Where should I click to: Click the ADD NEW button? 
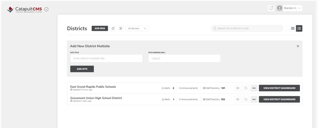(x=100, y=28)
